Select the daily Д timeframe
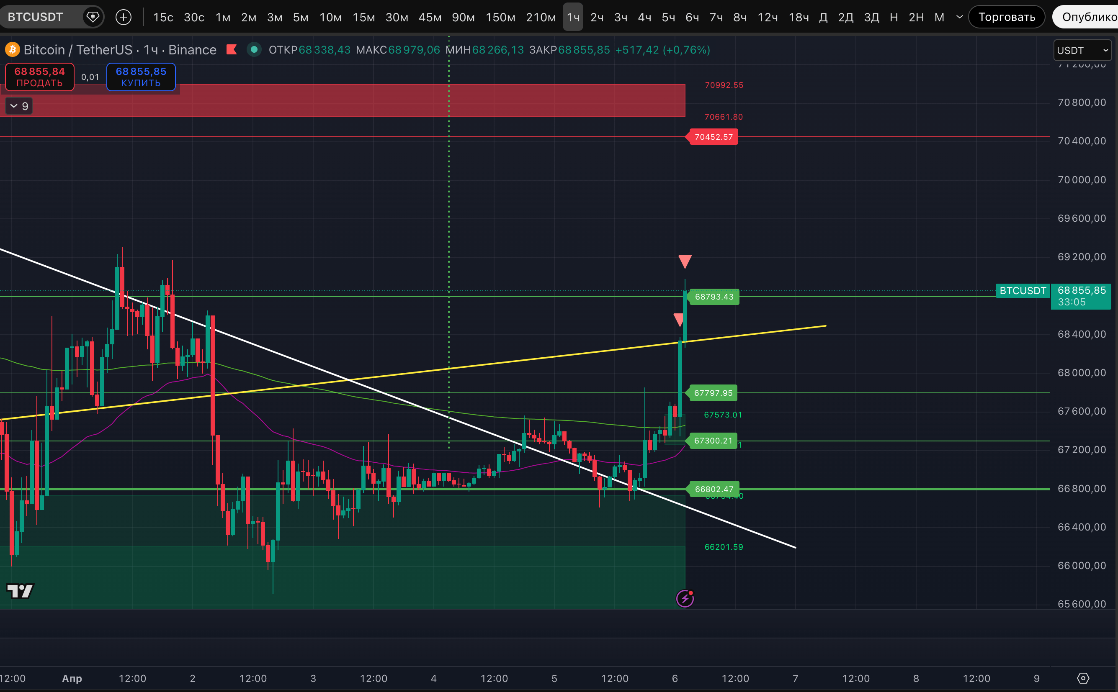Image resolution: width=1118 pixels, height=692 pixels. coord(823,18)
